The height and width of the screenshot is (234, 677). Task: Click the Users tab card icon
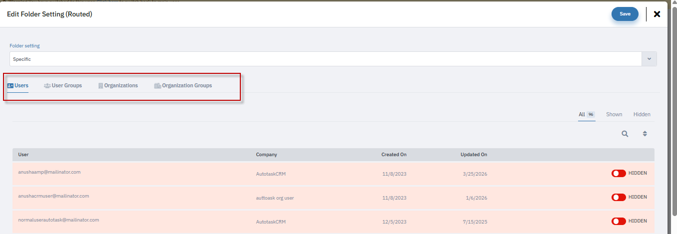click(10, 86)
